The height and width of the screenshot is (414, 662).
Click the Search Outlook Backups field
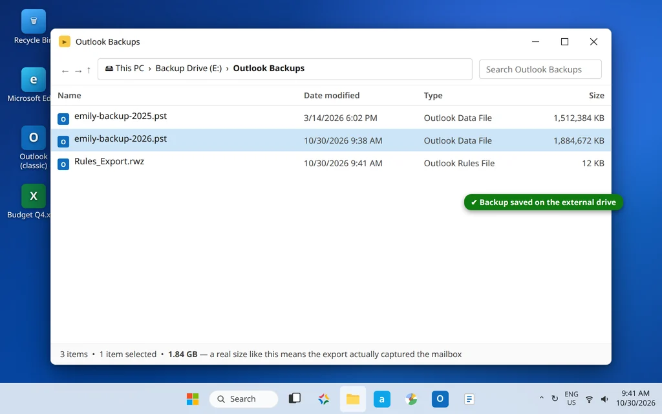(540, 69)
